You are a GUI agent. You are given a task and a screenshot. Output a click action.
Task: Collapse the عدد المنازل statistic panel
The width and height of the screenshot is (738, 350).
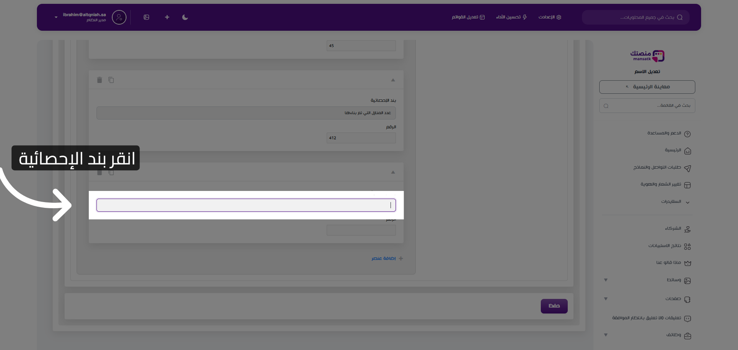coord(393,80)
